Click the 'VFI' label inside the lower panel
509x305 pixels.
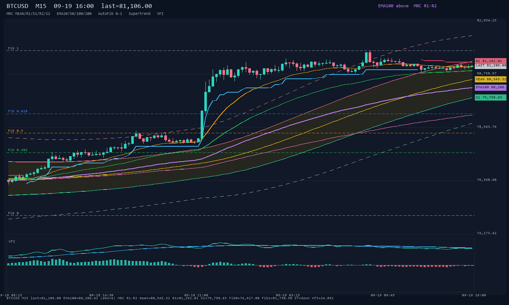click(x=12, y=241)
